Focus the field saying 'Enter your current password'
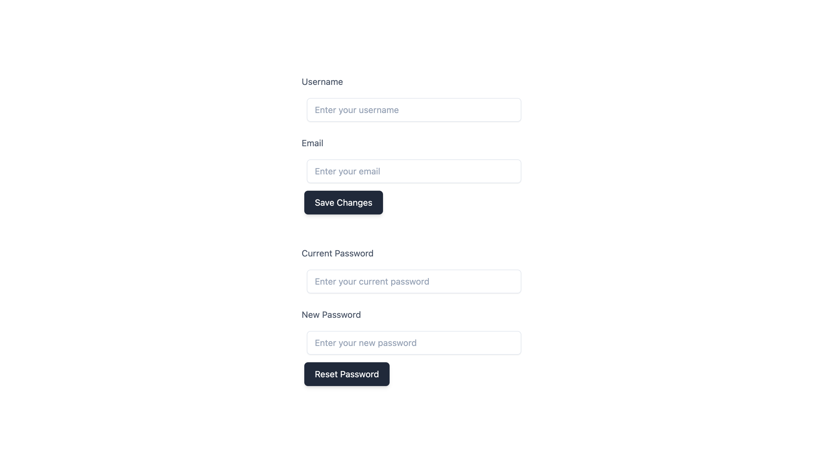820x454 pixels. pos(413,281)
